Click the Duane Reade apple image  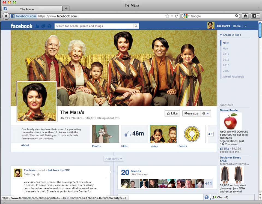231,121
